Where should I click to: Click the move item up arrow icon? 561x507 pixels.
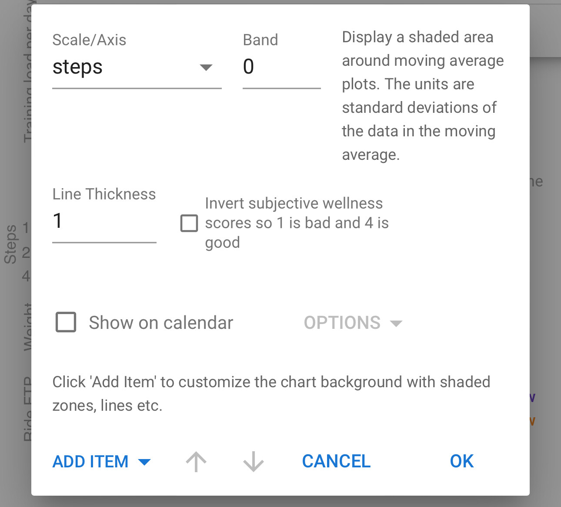click(196, 462)
